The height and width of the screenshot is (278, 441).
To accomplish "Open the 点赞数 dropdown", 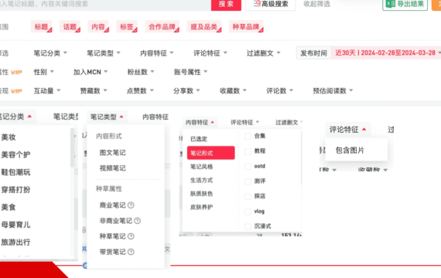I will tap(140, 90).
